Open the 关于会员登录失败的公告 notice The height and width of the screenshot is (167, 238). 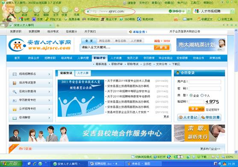[185, 32]
